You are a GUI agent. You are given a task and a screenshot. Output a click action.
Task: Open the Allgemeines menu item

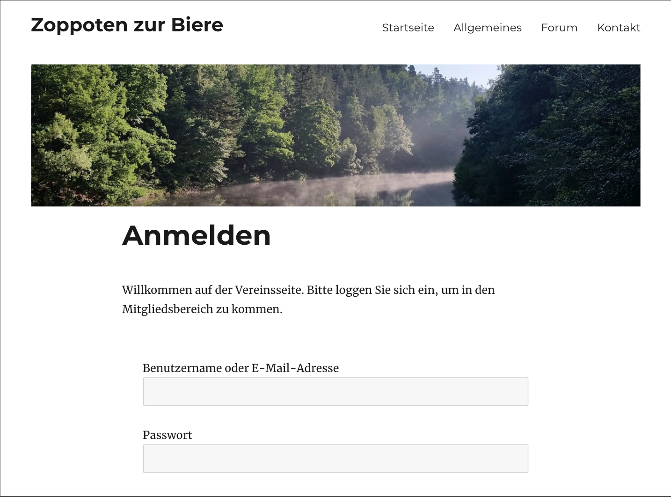pyautogui.click(x=488, y=28)
